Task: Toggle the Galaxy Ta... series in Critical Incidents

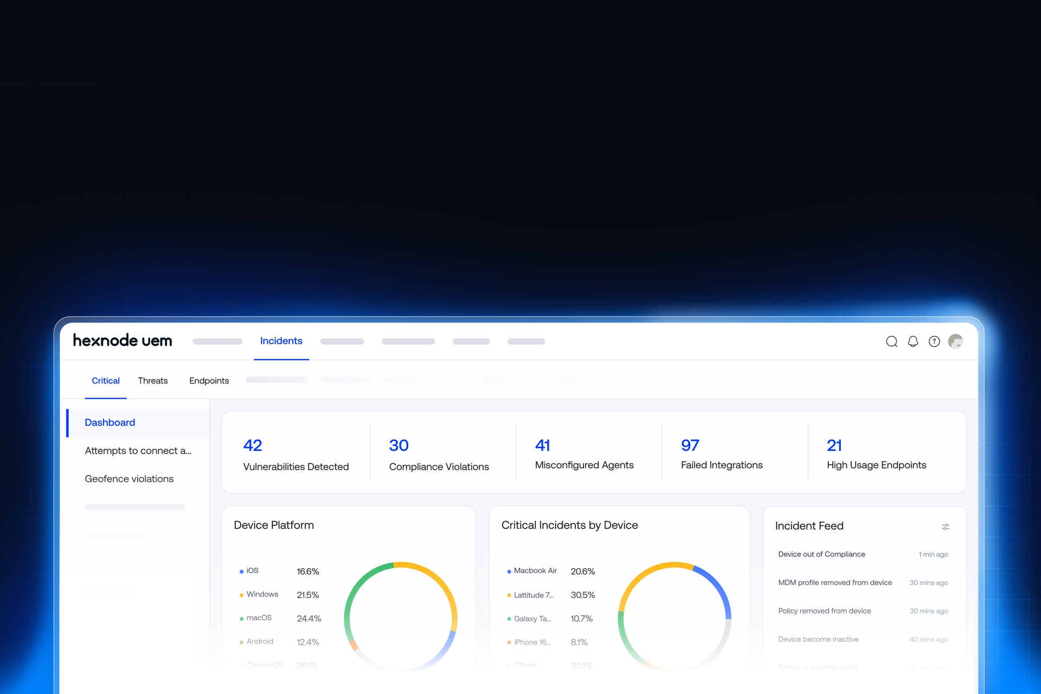Action: pos(509,618)
